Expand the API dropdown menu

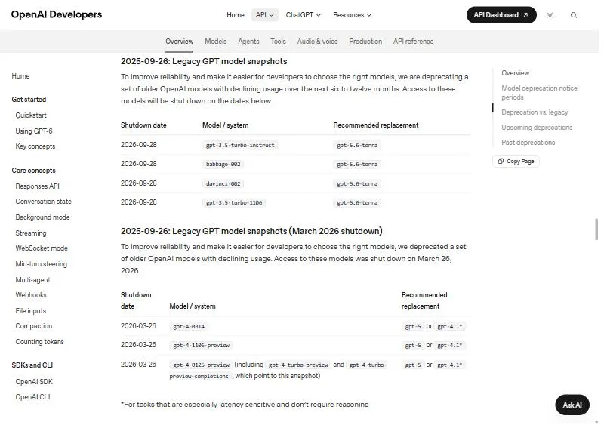(265, 15)
